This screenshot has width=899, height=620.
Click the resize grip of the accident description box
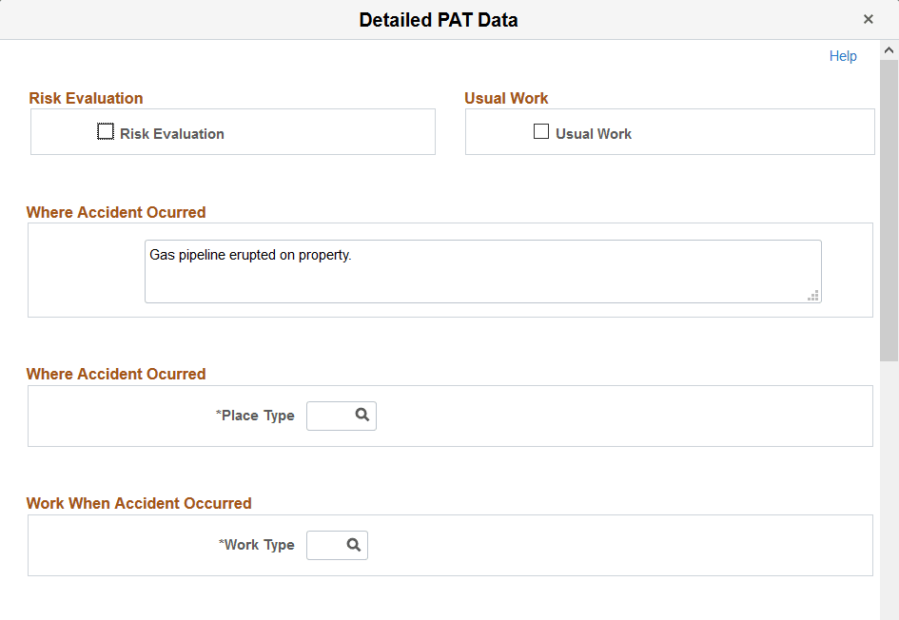pyautogui.click(x=814, y=296)
